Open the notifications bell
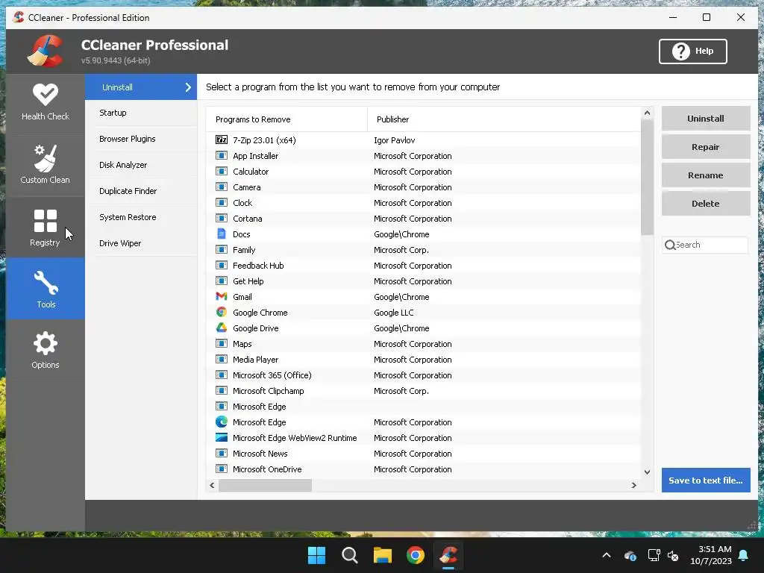Image resolution: width=764 pixels, height=573 pixels. (744, 555)
